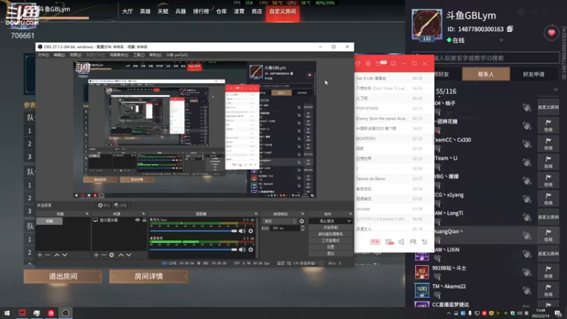Switch to the 联系人 tab

point(485,74)
